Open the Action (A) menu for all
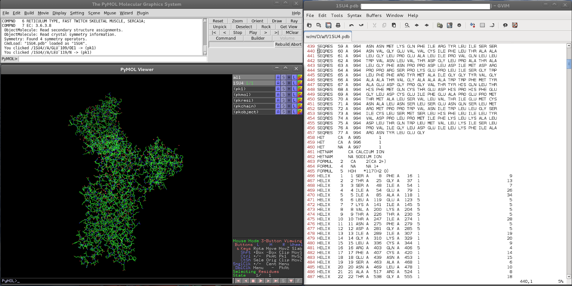 pos(278,77)
